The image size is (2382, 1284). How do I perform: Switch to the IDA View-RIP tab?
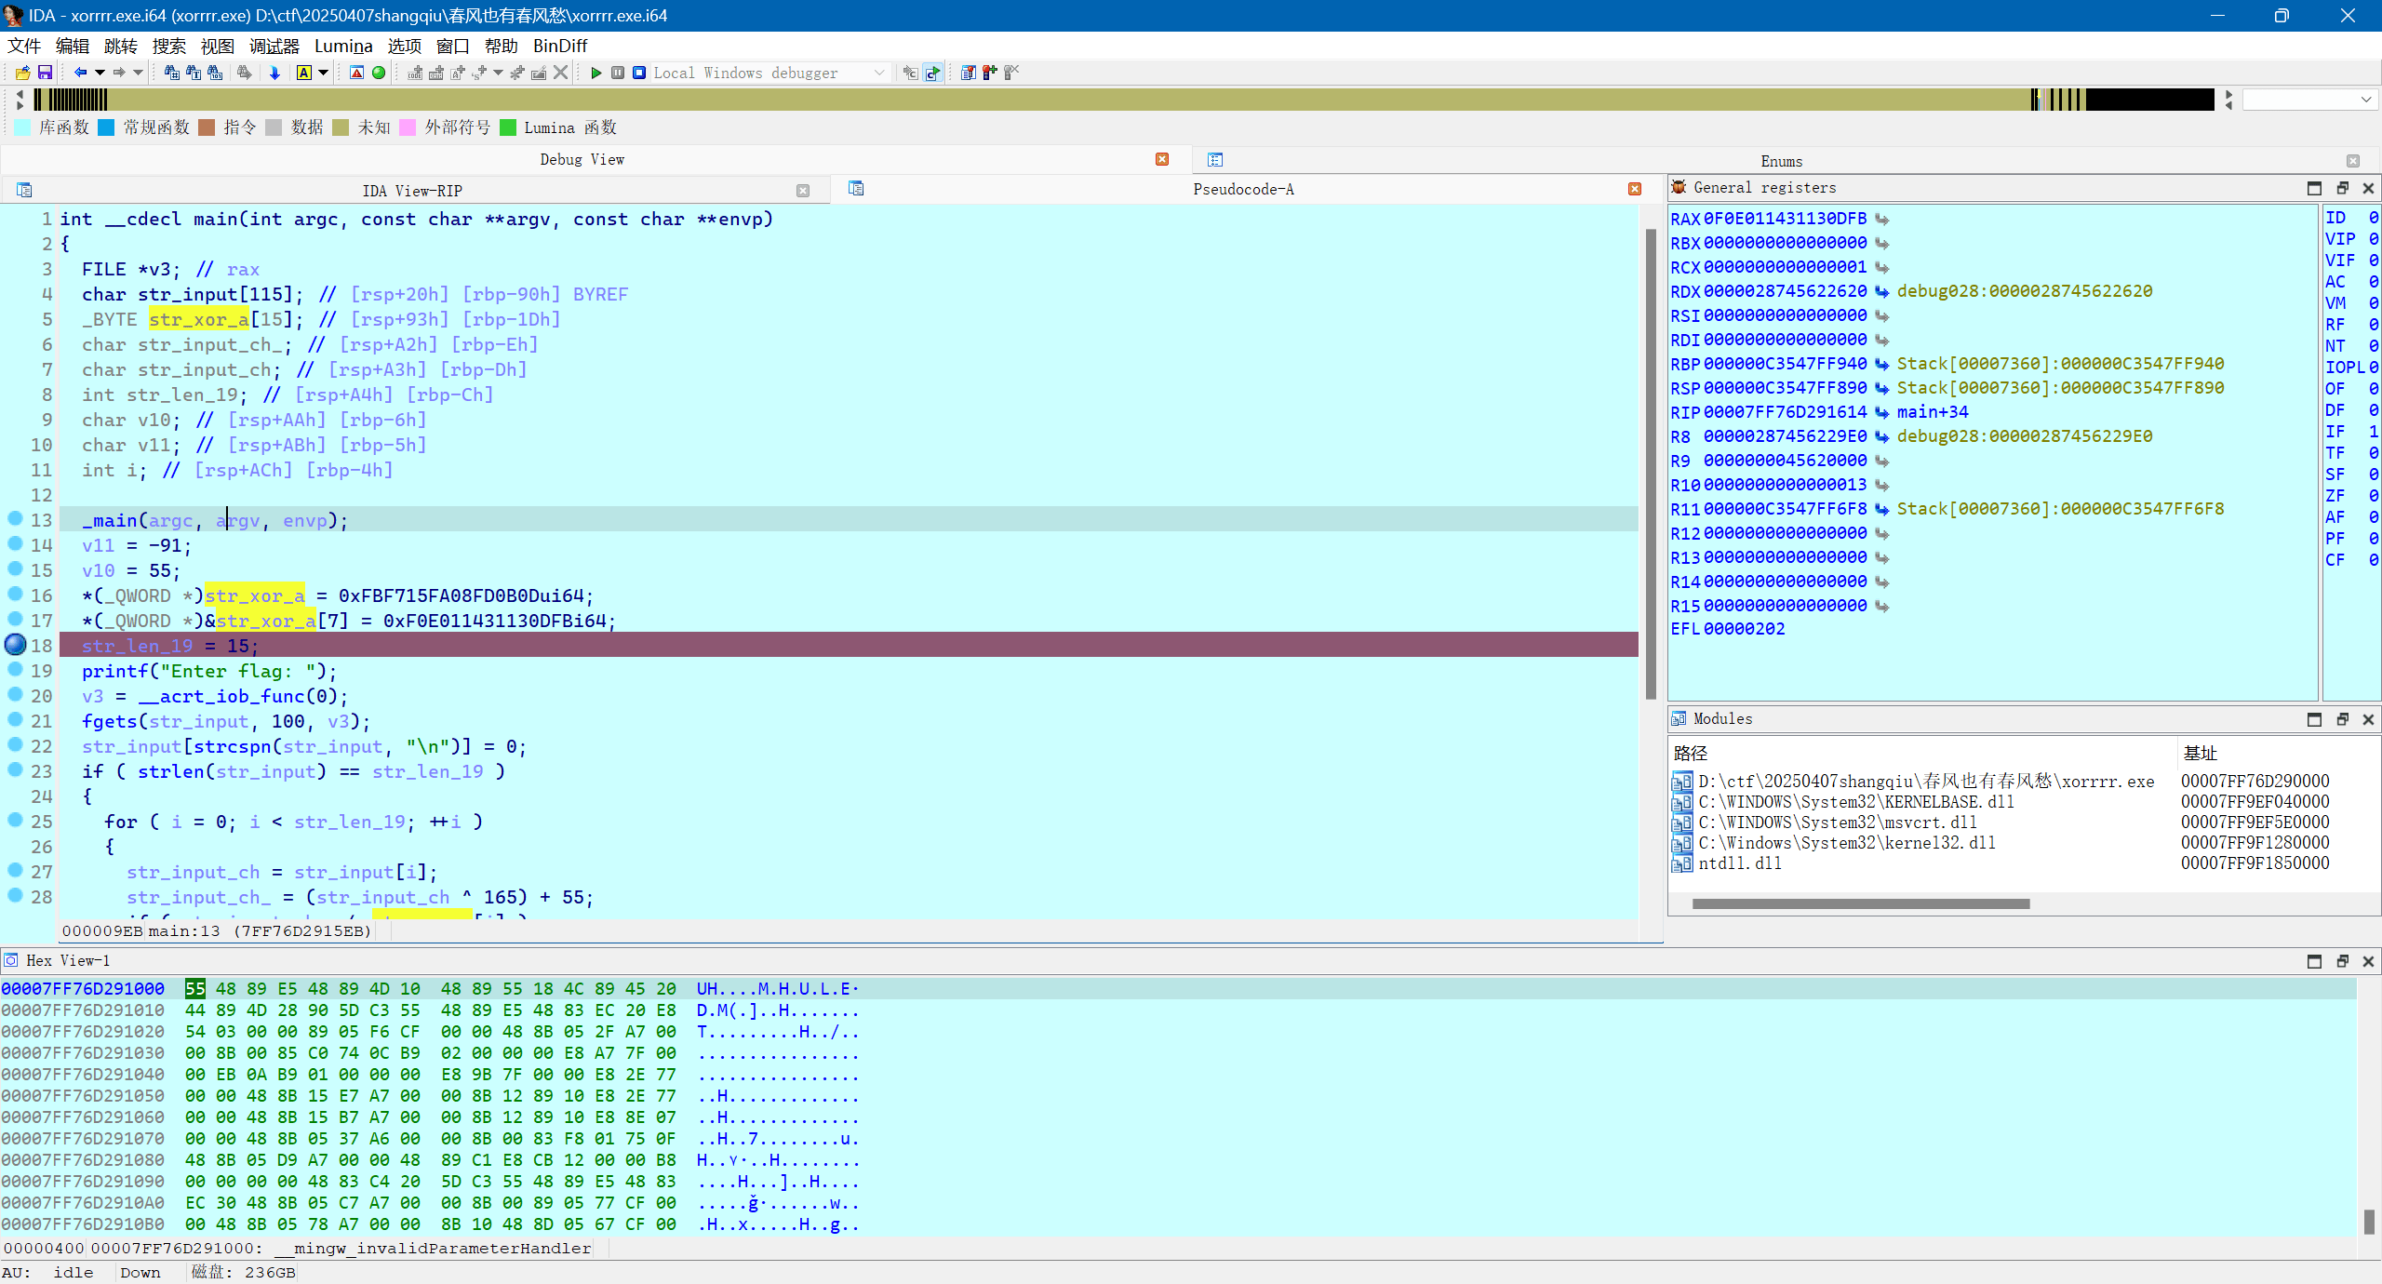[411, 191]
